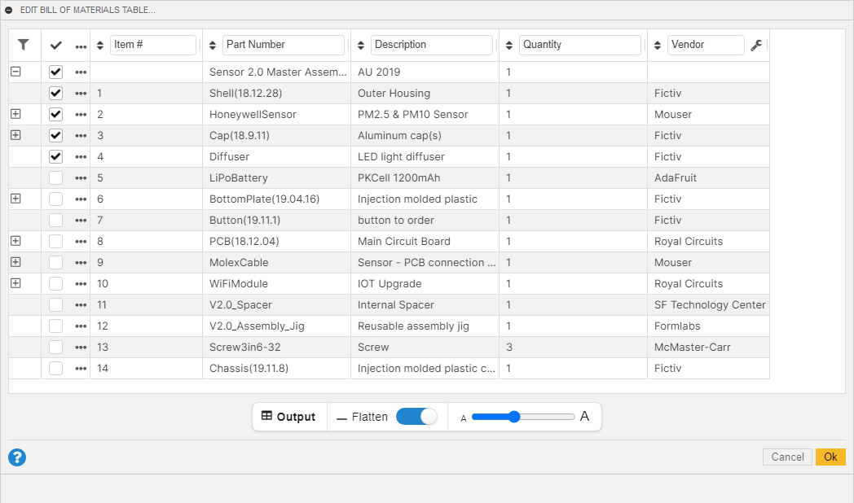Viewport: 854px width, 503px height.
Task: Uncheck the Shell(18.12.28) row checkbox
Action: [x=55, y=94]
